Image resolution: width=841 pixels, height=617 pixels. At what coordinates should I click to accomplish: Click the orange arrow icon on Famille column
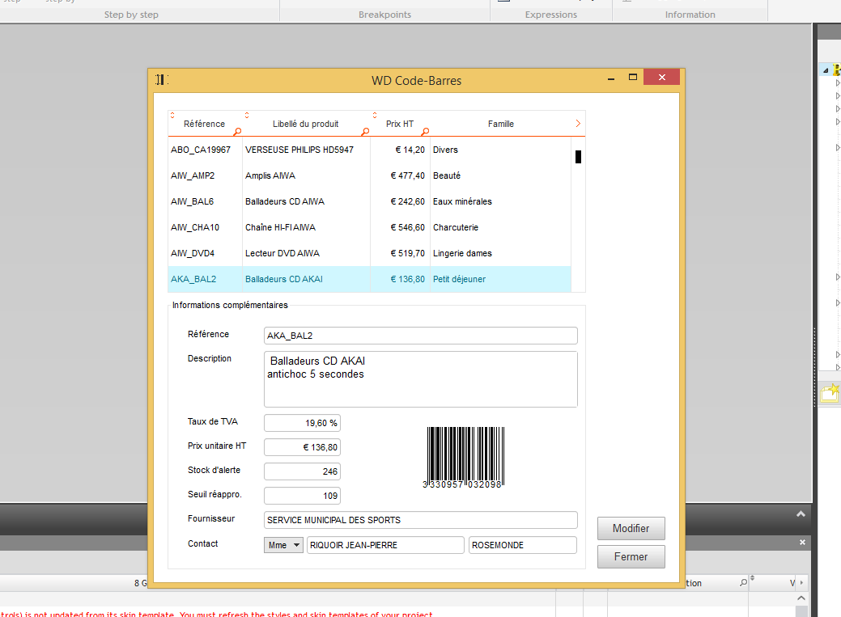click(x=578, y=122)
